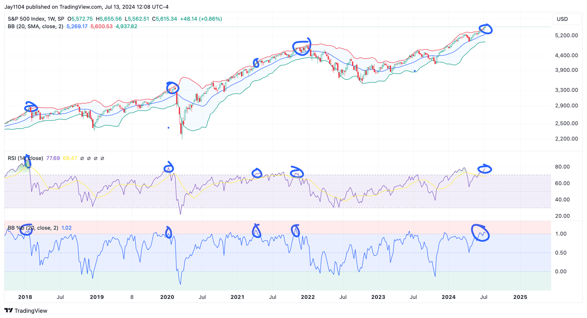Select the BB (20, SMA, close, 2) indicator legend

[x=36, y=26]
